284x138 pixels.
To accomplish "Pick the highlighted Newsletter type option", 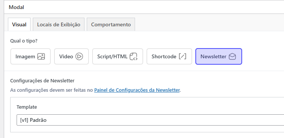I will pyautogui.click(x=219, y=56).
